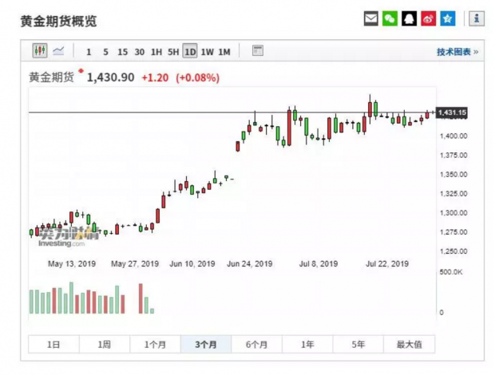
Task: Choose the 1H interval
Action: [x=156, y=52]
